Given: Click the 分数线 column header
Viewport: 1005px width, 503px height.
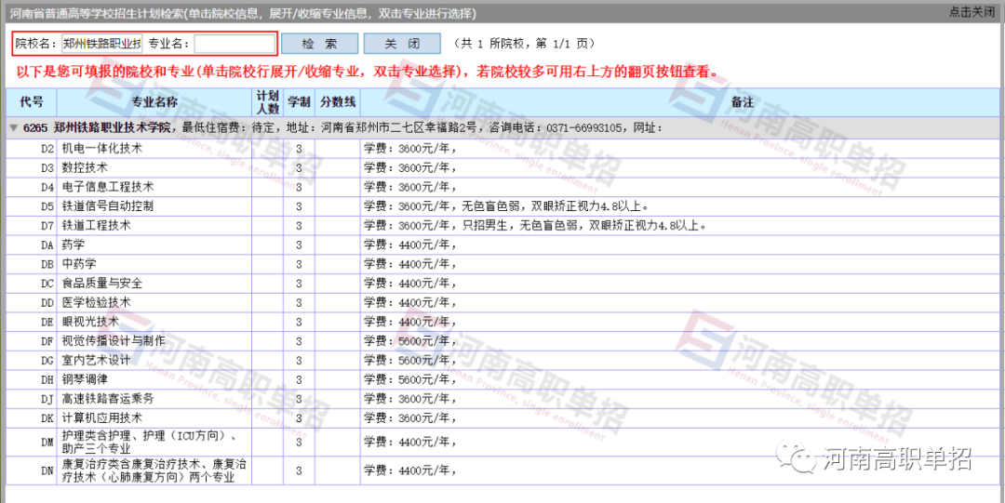Looking at the screenshot, I should pos(337,102).
